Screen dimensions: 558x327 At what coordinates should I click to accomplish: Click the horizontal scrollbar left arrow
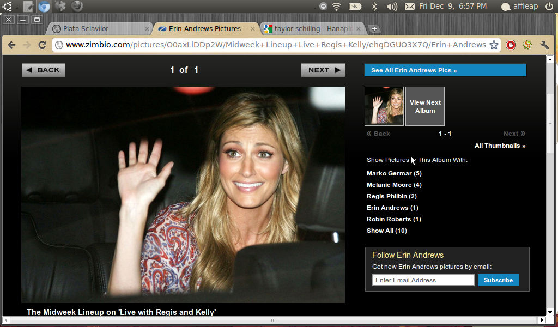(6, 320)
